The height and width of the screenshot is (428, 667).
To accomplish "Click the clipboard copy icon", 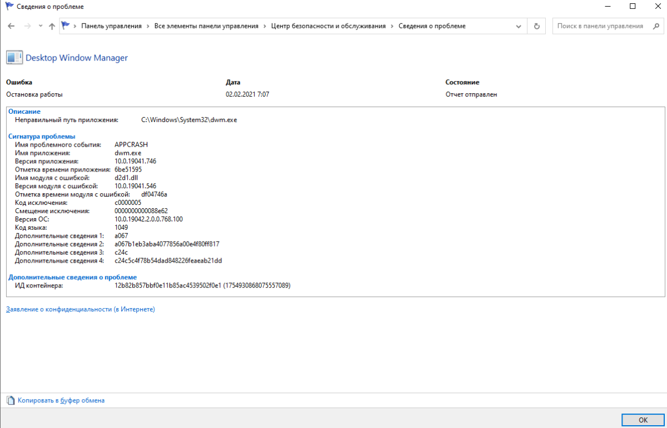I will pos(11,400).
